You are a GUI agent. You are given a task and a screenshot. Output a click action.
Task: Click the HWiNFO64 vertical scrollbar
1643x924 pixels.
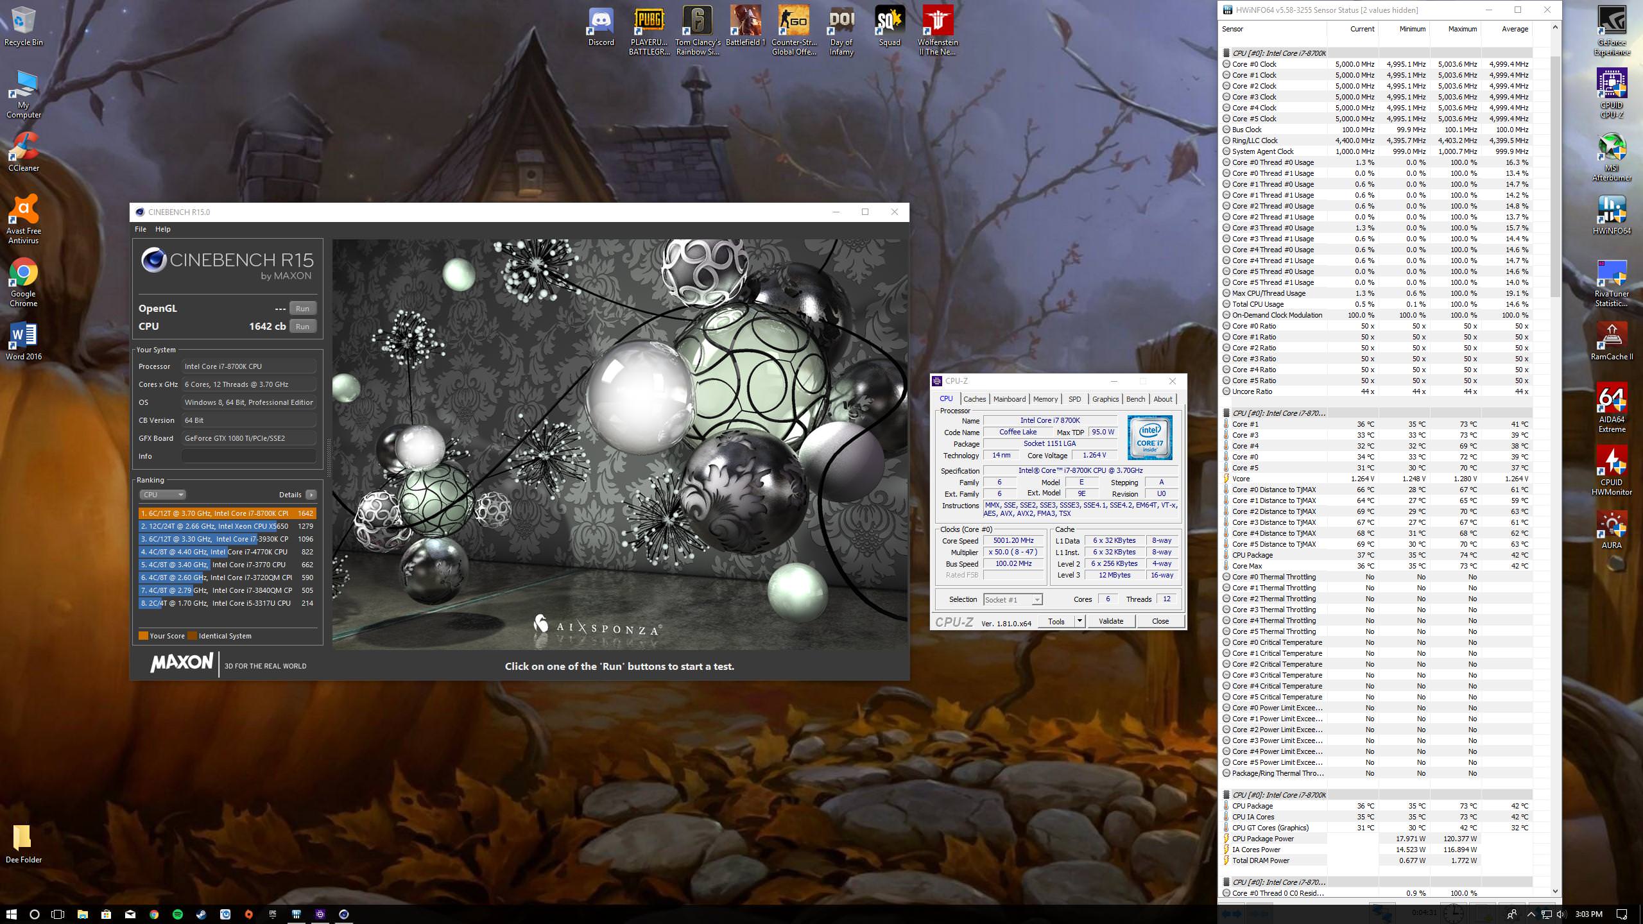pos(1554,176)
